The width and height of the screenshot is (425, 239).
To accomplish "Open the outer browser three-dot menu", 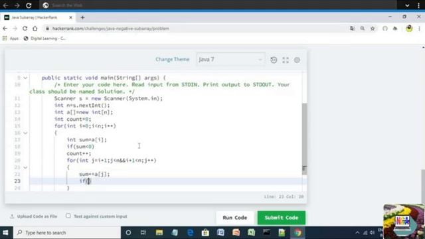I will (418, 5).
